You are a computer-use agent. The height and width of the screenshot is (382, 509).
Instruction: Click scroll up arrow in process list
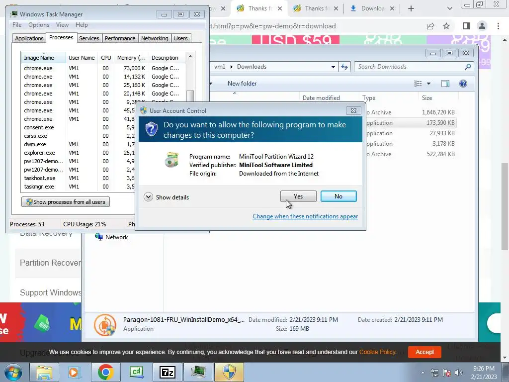(x=190, y=57)
